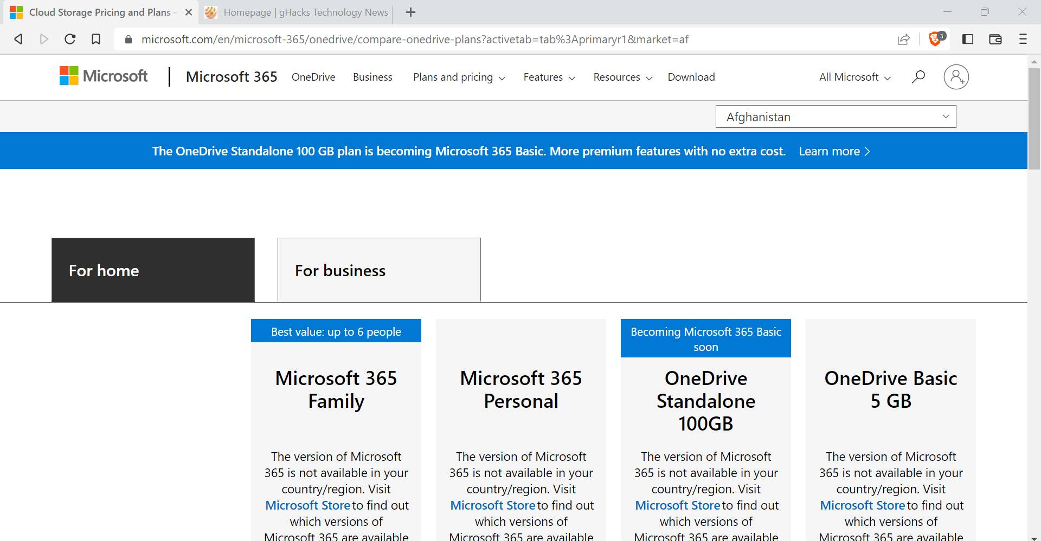Open the site search magnifier
1041x541 pixels.
(918, 77)
